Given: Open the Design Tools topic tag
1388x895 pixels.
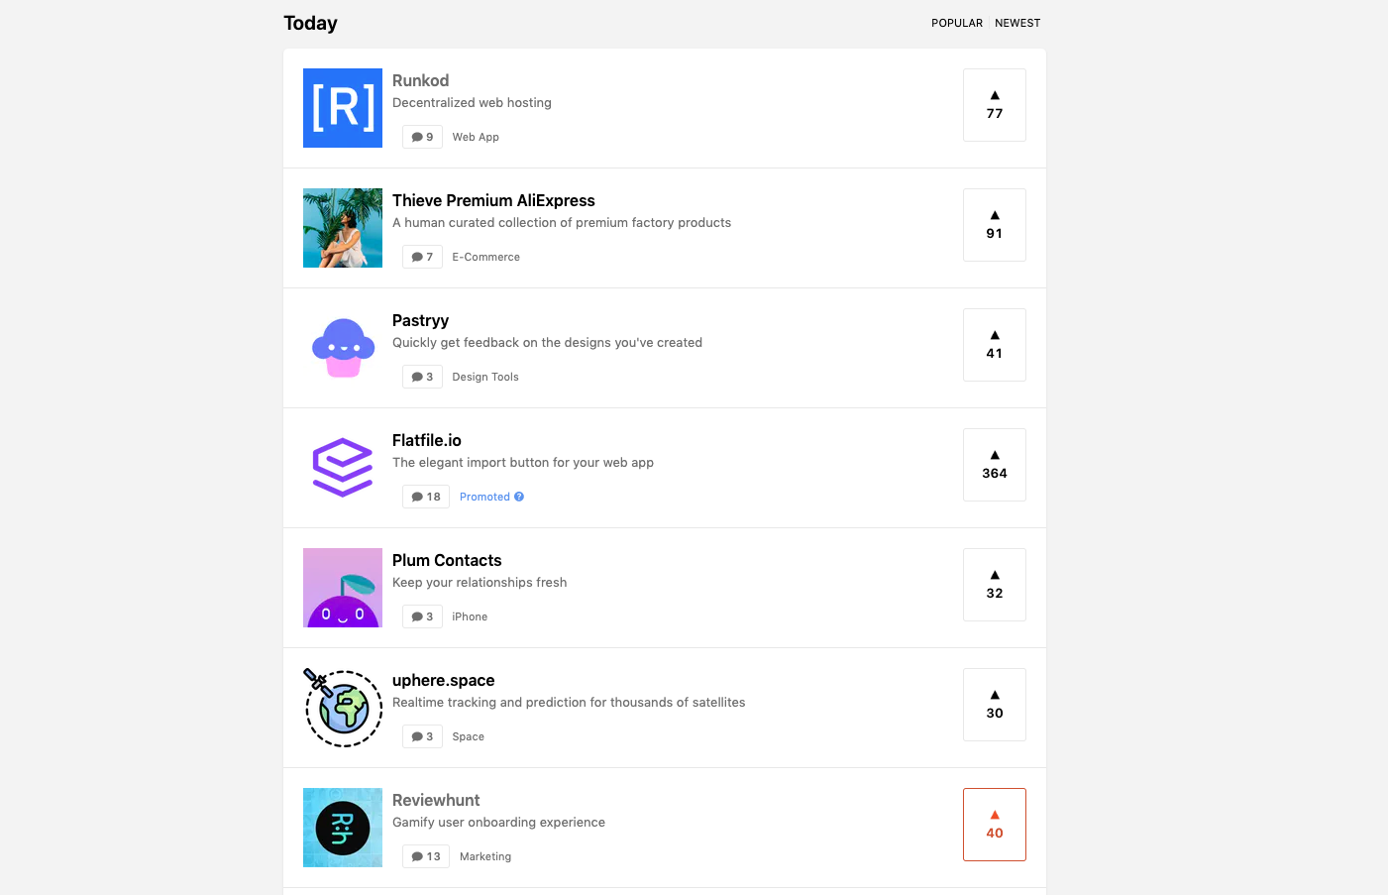Looking at the screenshot, I should pyautogui.click(x=485, y=377).
